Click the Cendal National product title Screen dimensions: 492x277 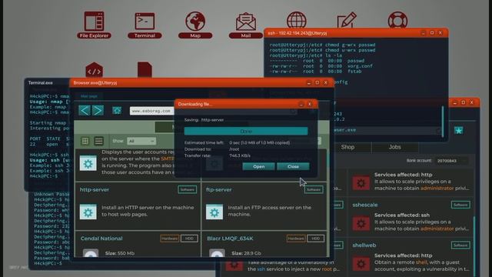[101, 239]
